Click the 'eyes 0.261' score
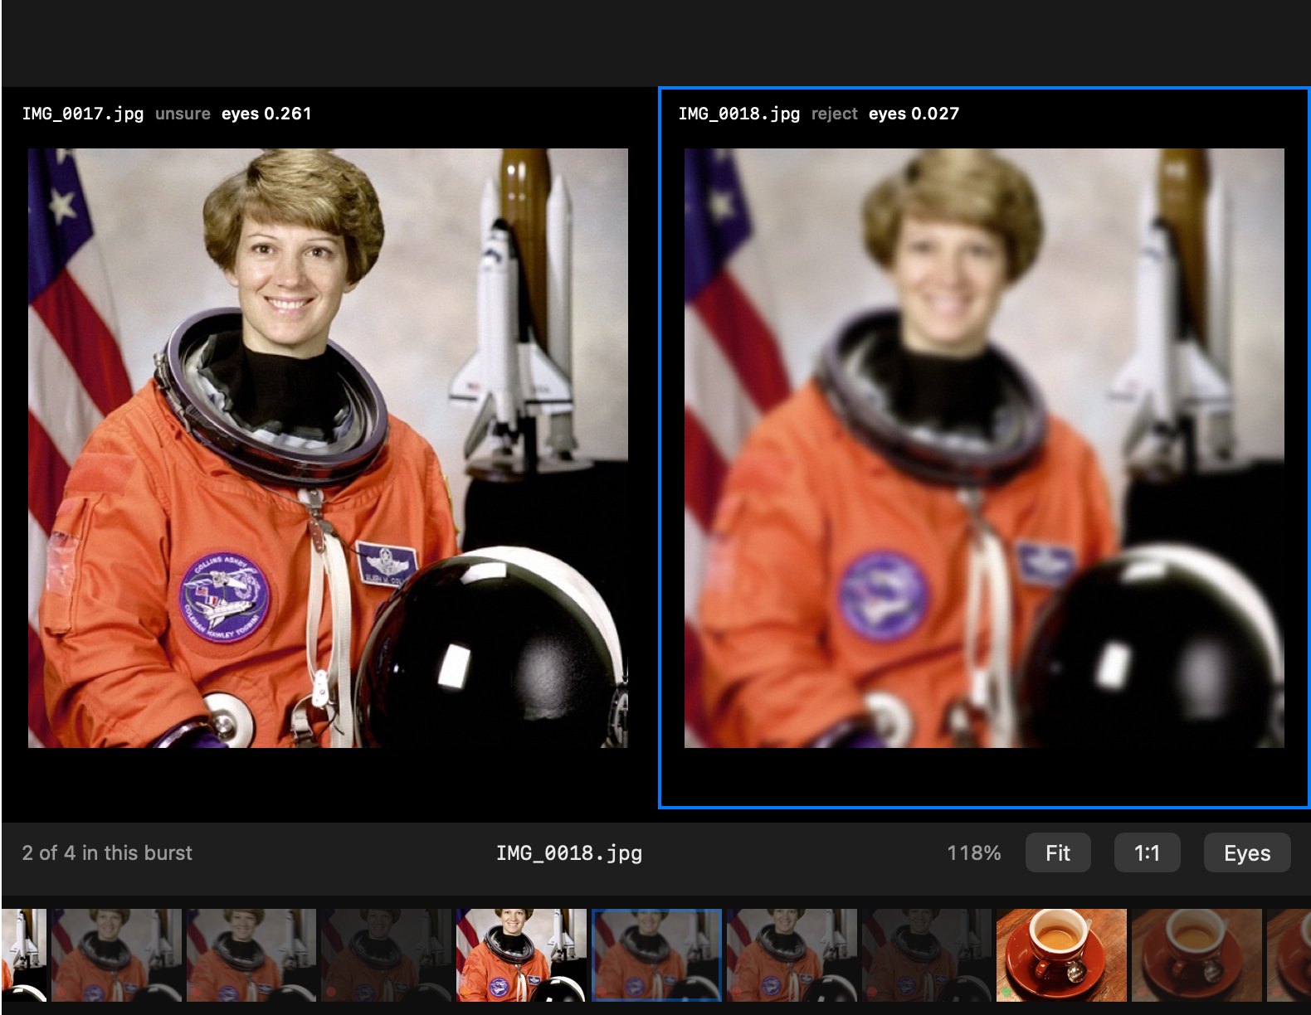Screen dimensions: 1311x1015 266,114
